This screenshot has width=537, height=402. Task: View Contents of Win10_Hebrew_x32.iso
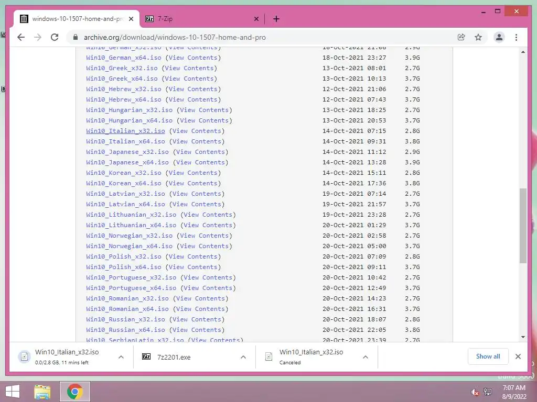193,89
